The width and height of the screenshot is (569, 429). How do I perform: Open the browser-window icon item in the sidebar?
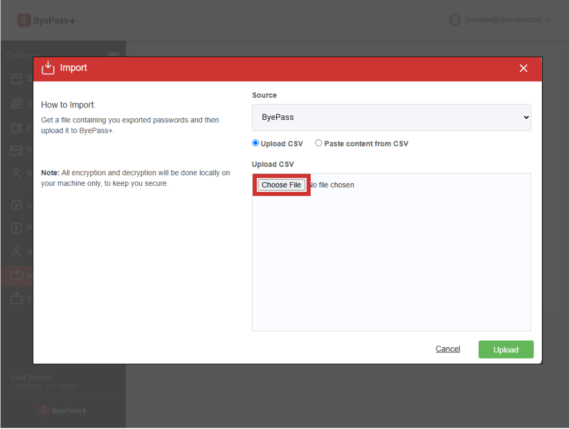coord(16,79)
